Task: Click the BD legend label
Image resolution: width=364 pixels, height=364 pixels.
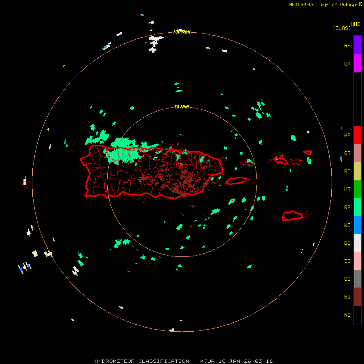Action: 347,171
